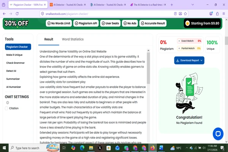The image size is (228, 152).
Task: Click the result text scrollbar thumb
Action: point(148,68)
